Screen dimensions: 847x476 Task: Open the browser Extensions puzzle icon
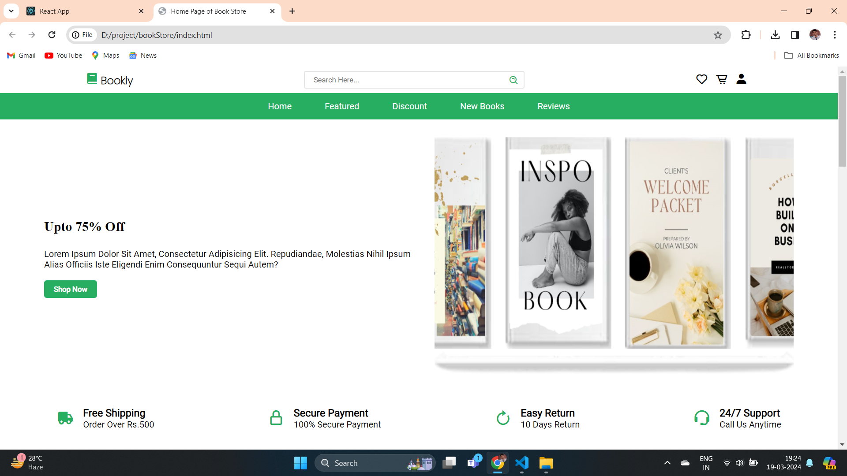(746, 35)
